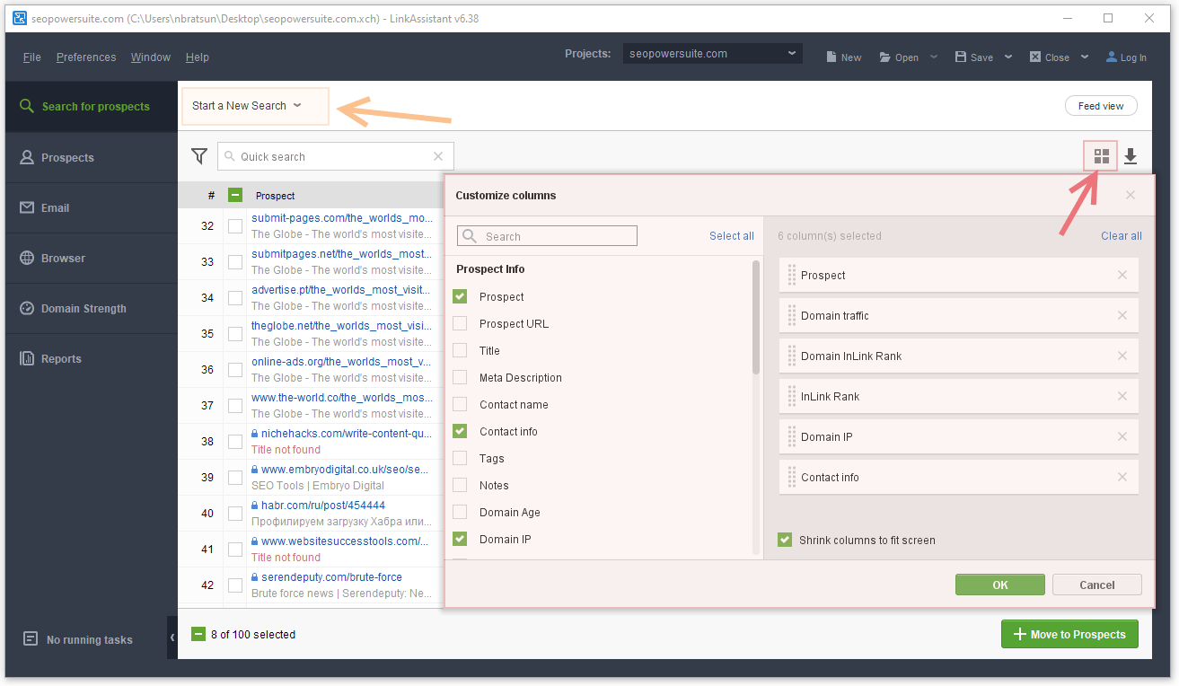Viewport: 1179px width, 686px height.
Task: Remove Domain traffic column with X
Action: pos(1122,315)
